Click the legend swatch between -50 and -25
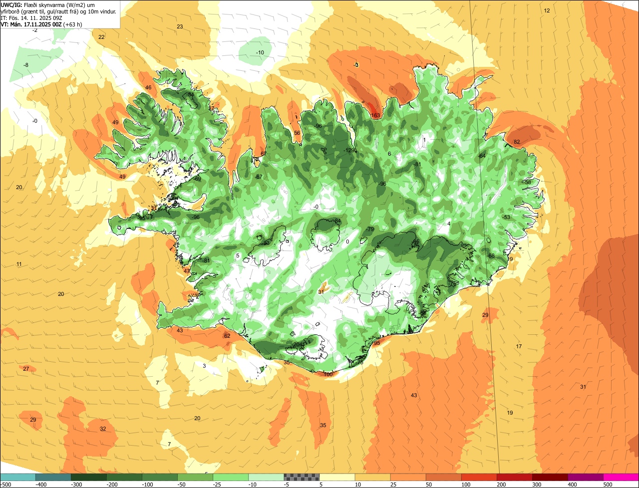 195,477
